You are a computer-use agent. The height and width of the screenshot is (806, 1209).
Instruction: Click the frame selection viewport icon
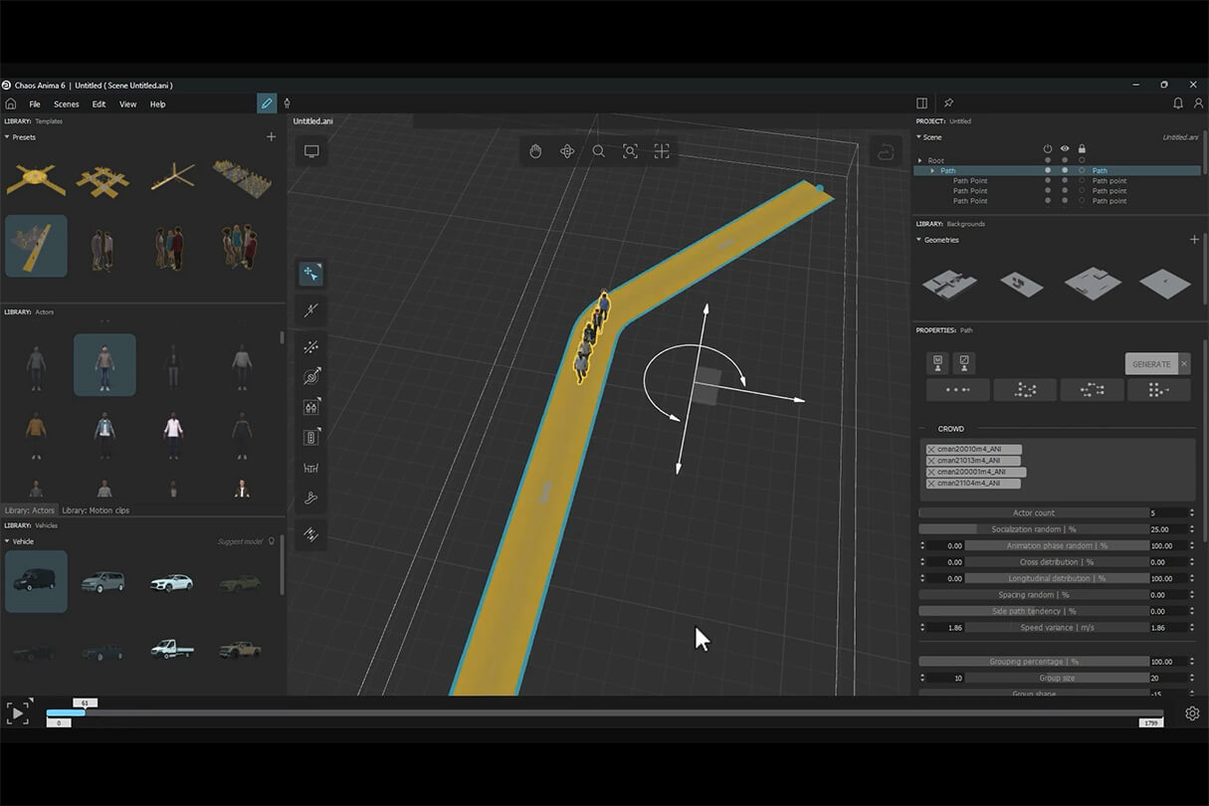(x=630, y=151)
